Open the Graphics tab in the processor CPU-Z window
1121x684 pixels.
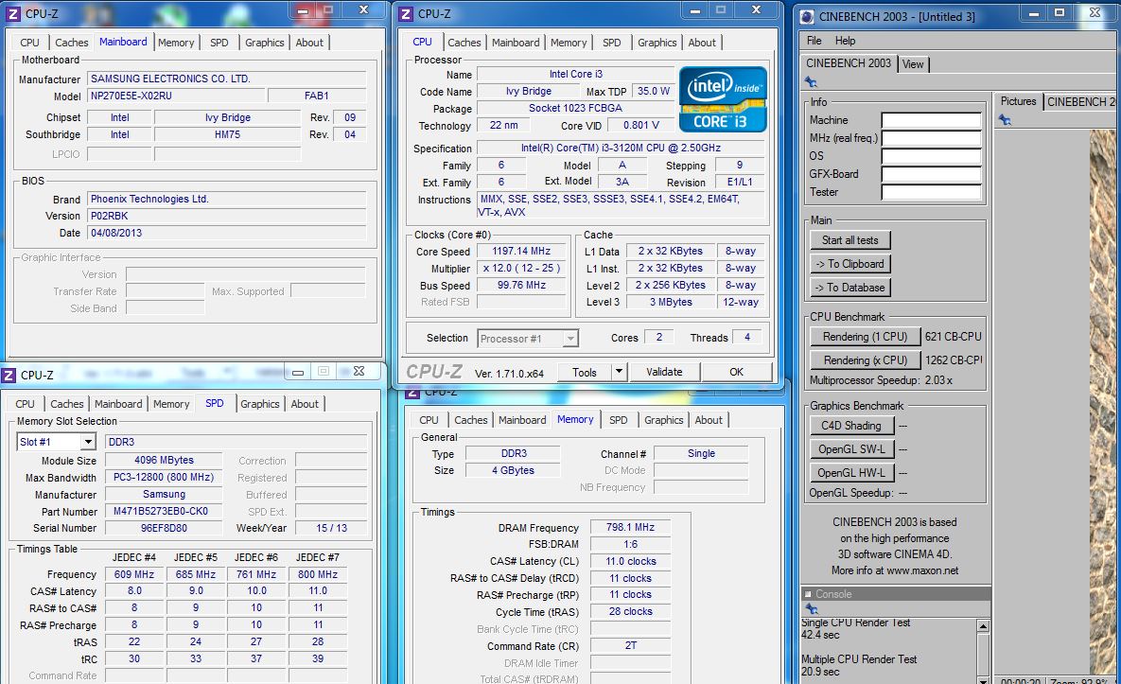[657, 43]
